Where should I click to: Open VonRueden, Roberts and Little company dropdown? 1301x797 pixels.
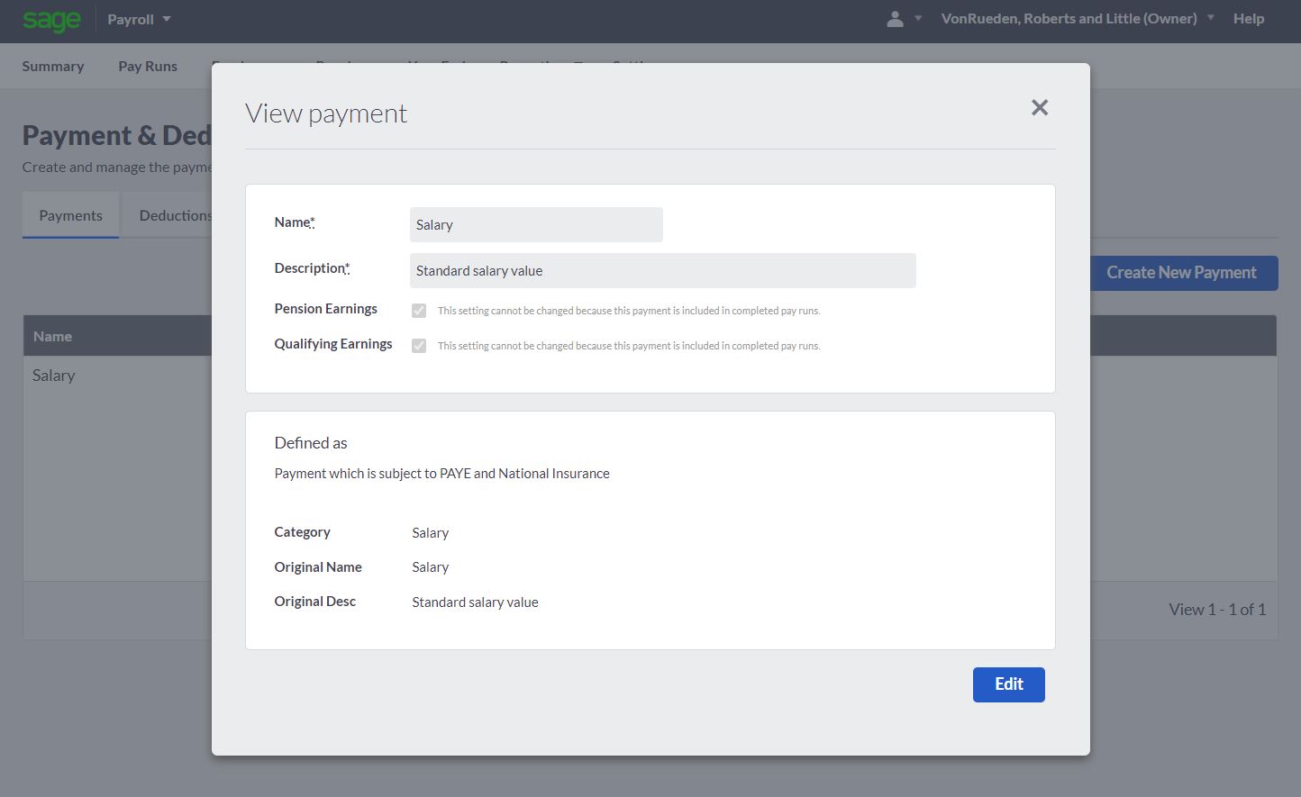(1077, 19)
